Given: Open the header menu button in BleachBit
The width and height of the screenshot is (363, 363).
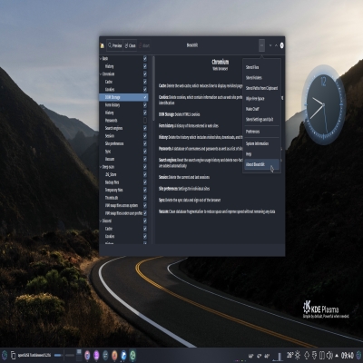Looking at the screenshot, I should point(261,45).
